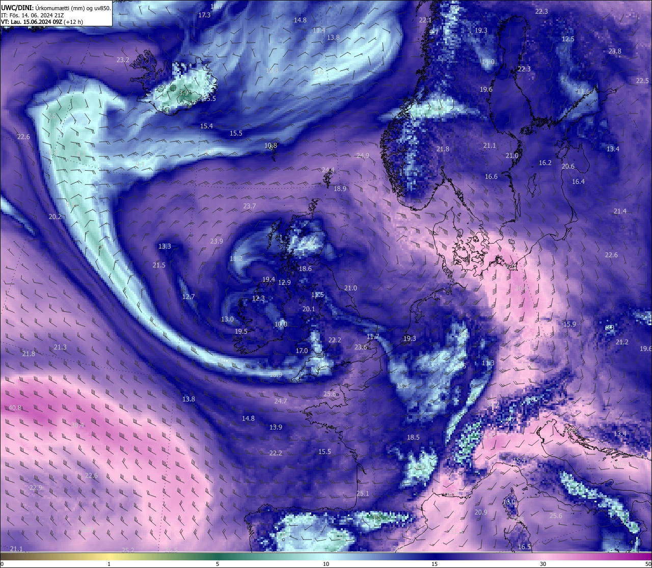Screen dimensions: 652x568
Task: Click the 25.1 value near the Pyrenees
Action: 362,494
